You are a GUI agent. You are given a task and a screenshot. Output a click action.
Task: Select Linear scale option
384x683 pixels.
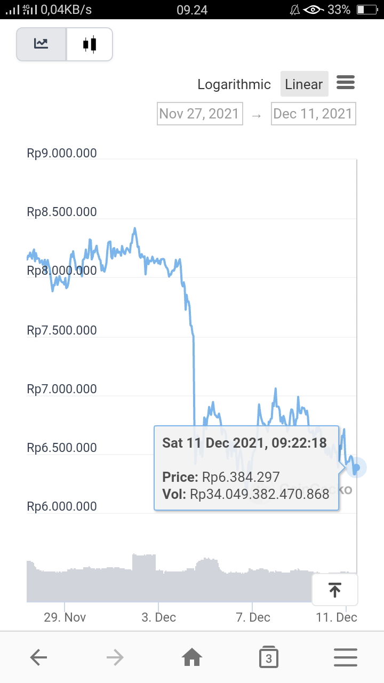click(x=304, y=84)
